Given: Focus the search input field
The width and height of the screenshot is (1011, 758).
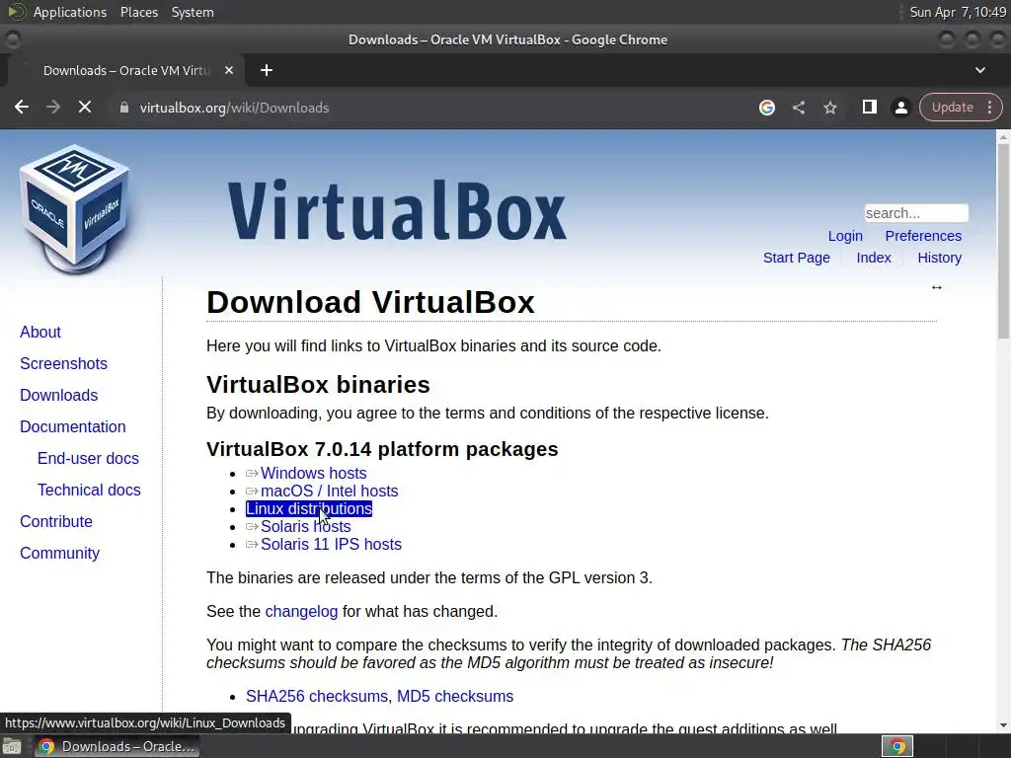Looking at the screenshot, I should coord(916,213).
